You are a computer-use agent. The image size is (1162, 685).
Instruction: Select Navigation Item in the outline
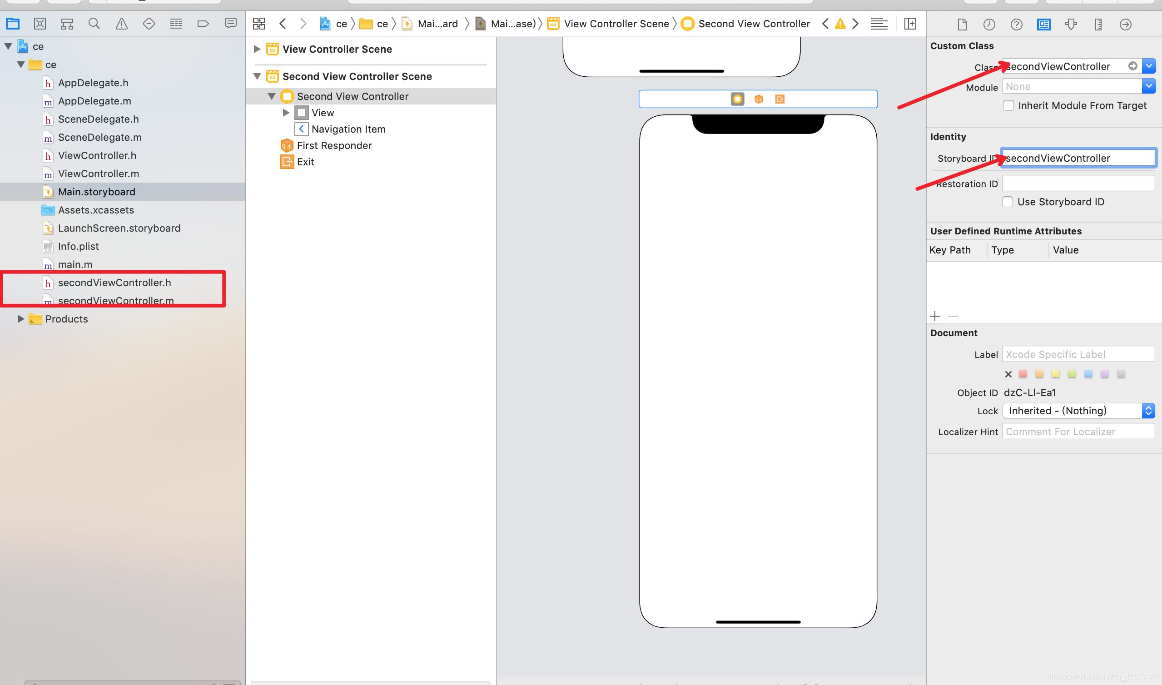click(348, 129)
